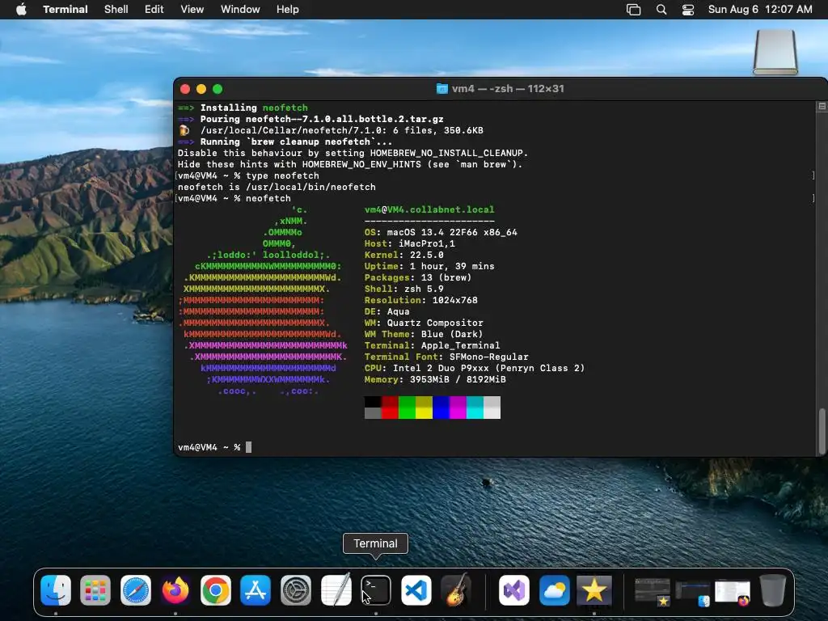Open Spotlight search in menu bar
828x621 pixels.
coord(661,10)
